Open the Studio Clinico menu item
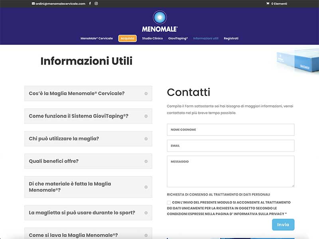Screen dimensions: 319x239 [x=152, y=39]
